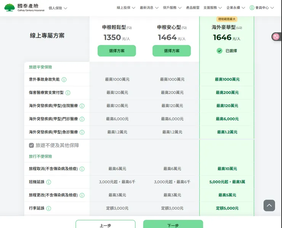Click the 1646 元/人 price
This screenshot has height=228, width=282.
(226, 38)
